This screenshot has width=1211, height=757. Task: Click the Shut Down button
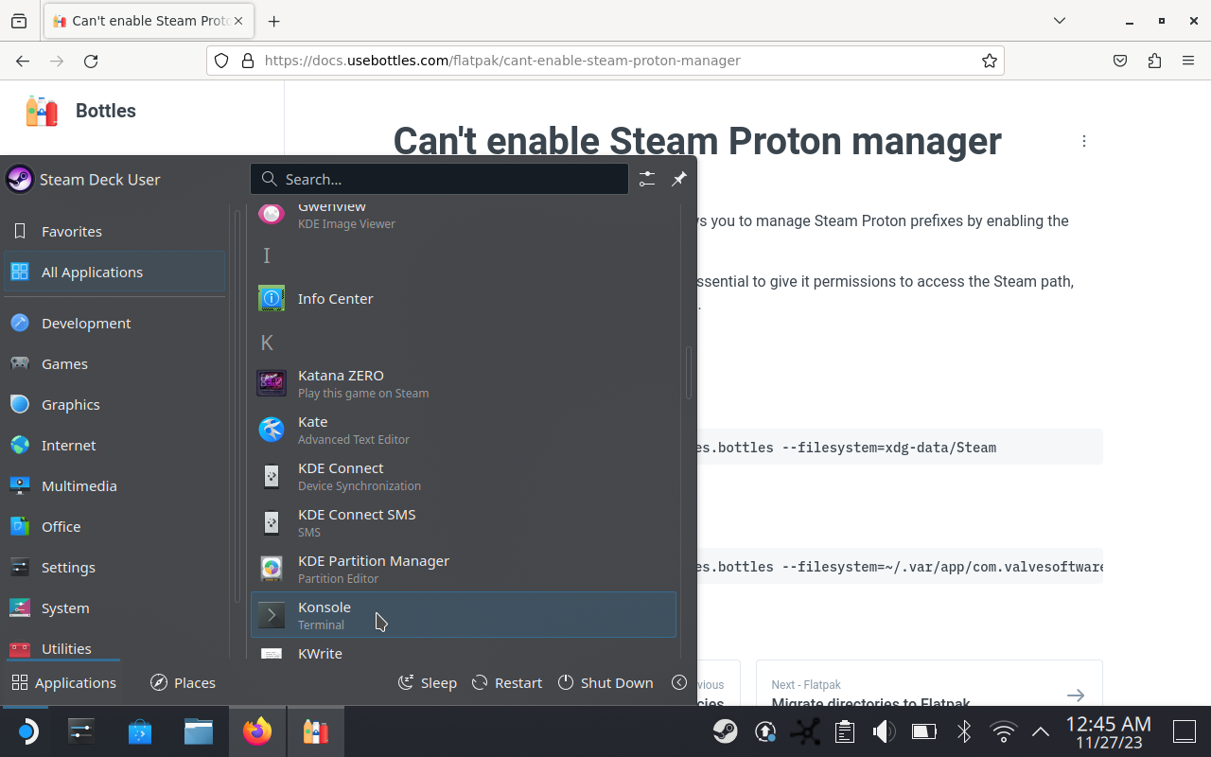605,682
